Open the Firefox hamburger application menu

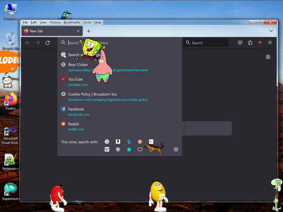270,43
